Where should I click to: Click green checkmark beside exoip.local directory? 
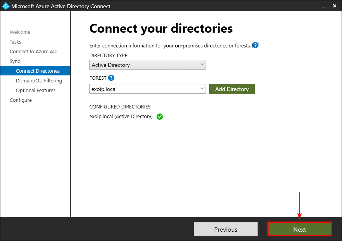click(160, 117)
